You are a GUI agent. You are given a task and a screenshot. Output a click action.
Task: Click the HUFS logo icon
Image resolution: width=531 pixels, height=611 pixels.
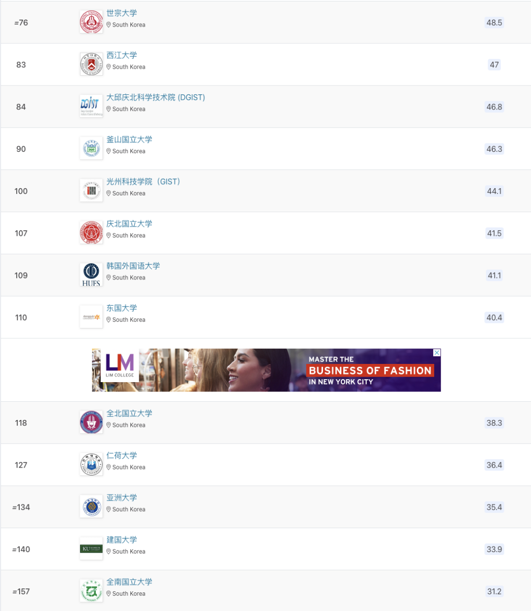tap(91, 275)
